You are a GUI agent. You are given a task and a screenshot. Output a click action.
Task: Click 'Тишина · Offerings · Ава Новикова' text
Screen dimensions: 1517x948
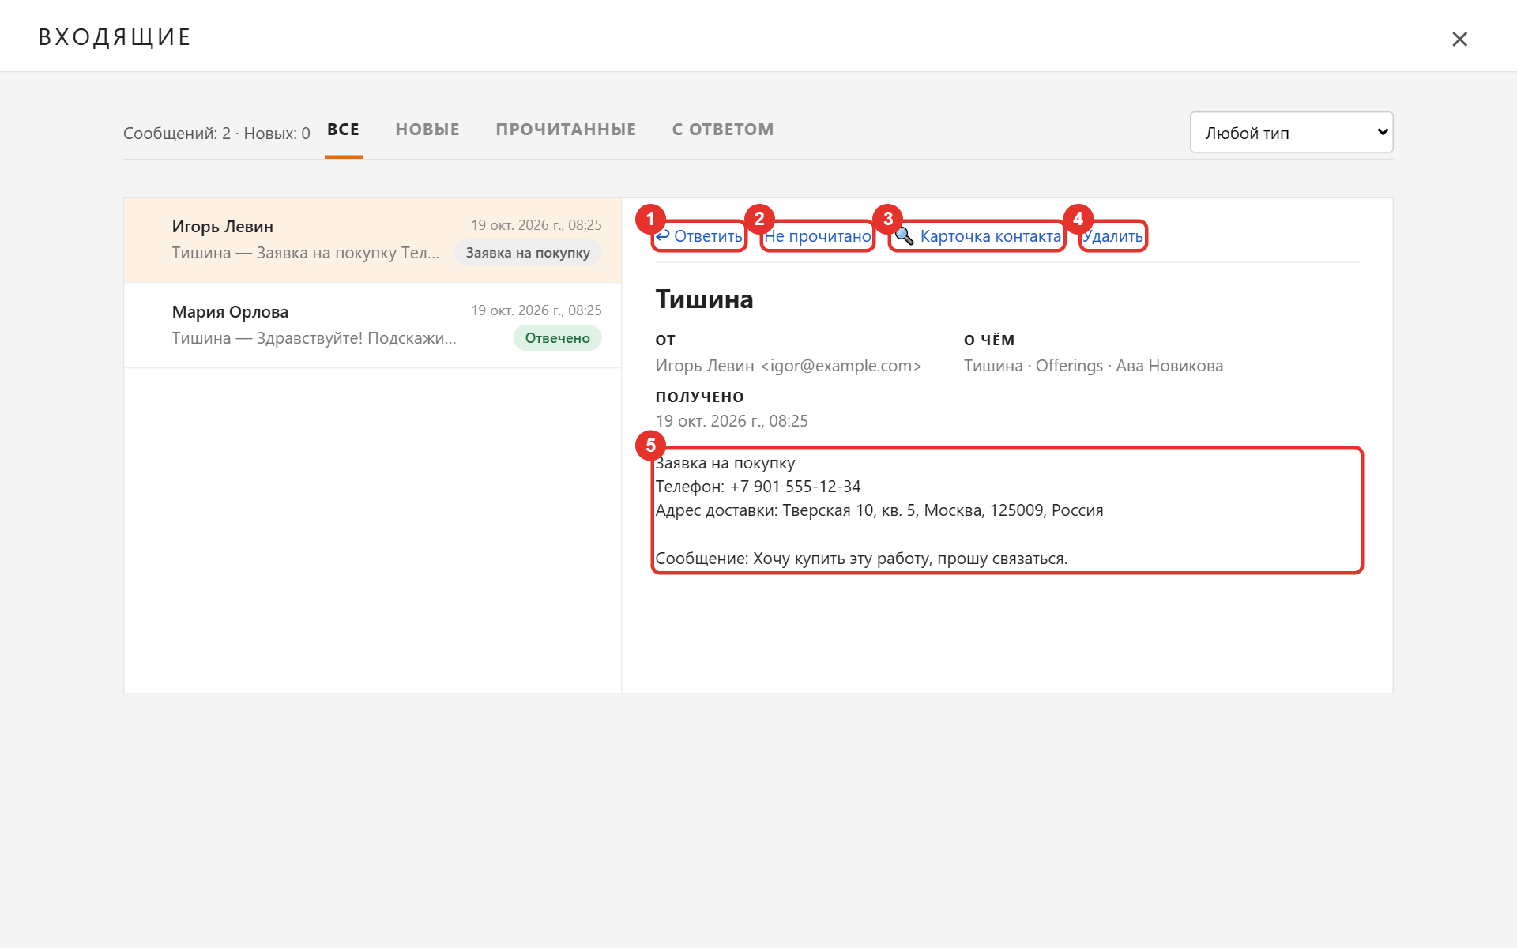(x=1094, y=366)
